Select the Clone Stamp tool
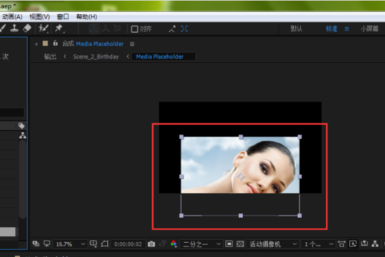 coord(15,29)
